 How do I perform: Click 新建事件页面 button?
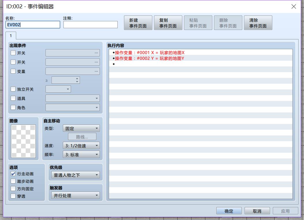(138, 23)
